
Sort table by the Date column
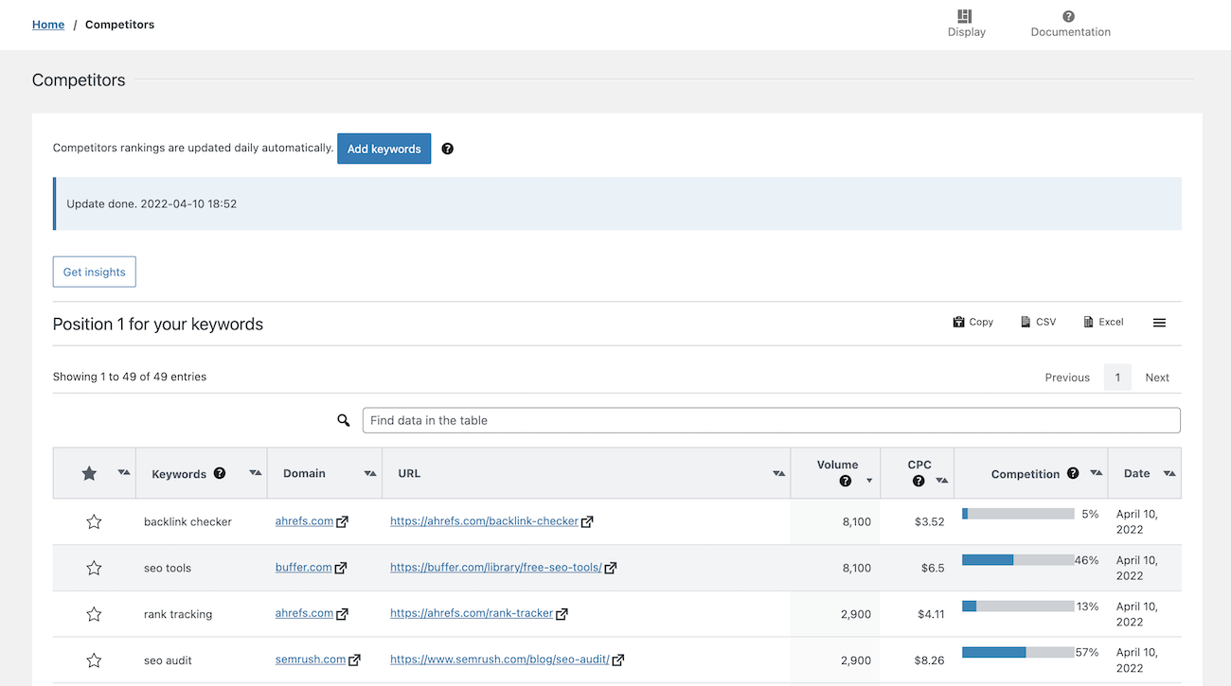click(1169, 473)
